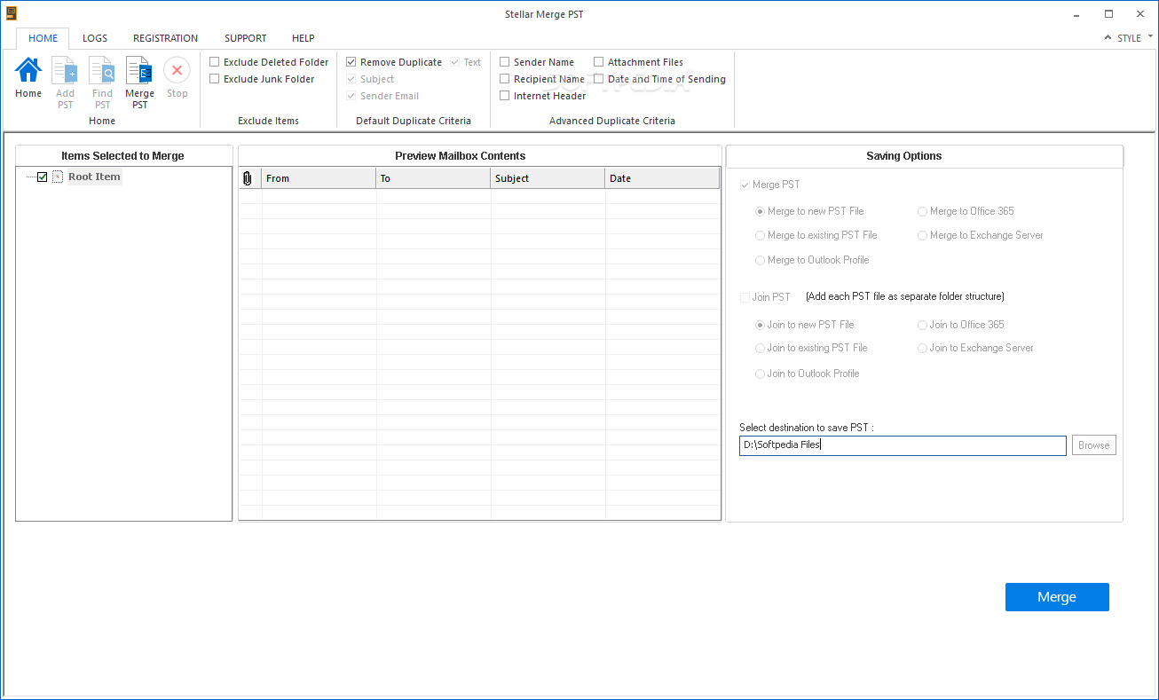This screenshot has height=700, width=1159.
Task: Toggle the Merge PST checkbox
Action: coord(745,185)
